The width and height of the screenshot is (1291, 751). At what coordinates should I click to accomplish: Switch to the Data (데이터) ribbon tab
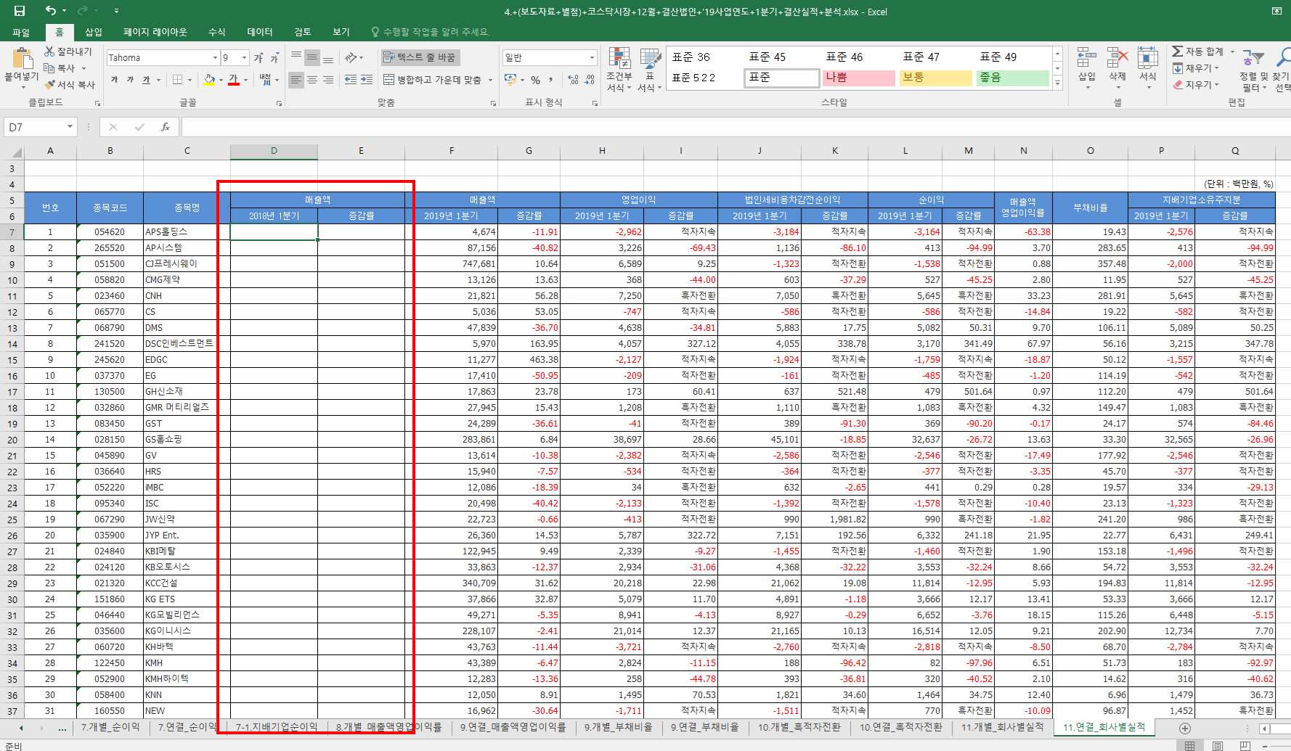[x=259, y=32]
